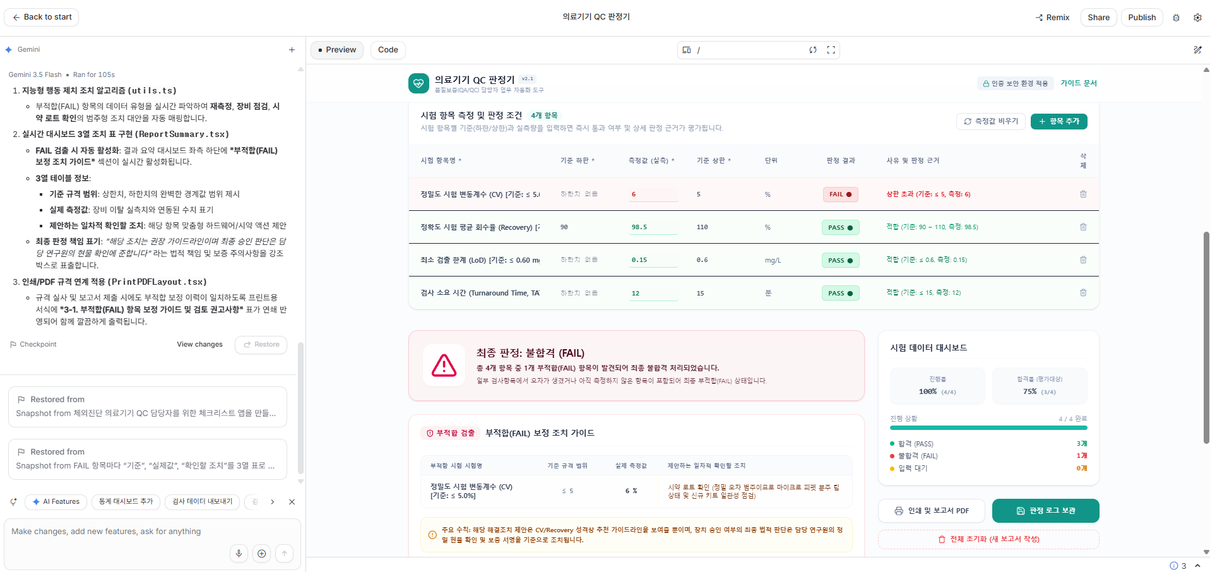Edit measured value 12 field

click(x=653, y=293)
